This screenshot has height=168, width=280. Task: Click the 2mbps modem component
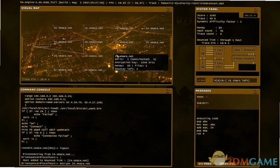pyautogui.click(x=244, y=58)
